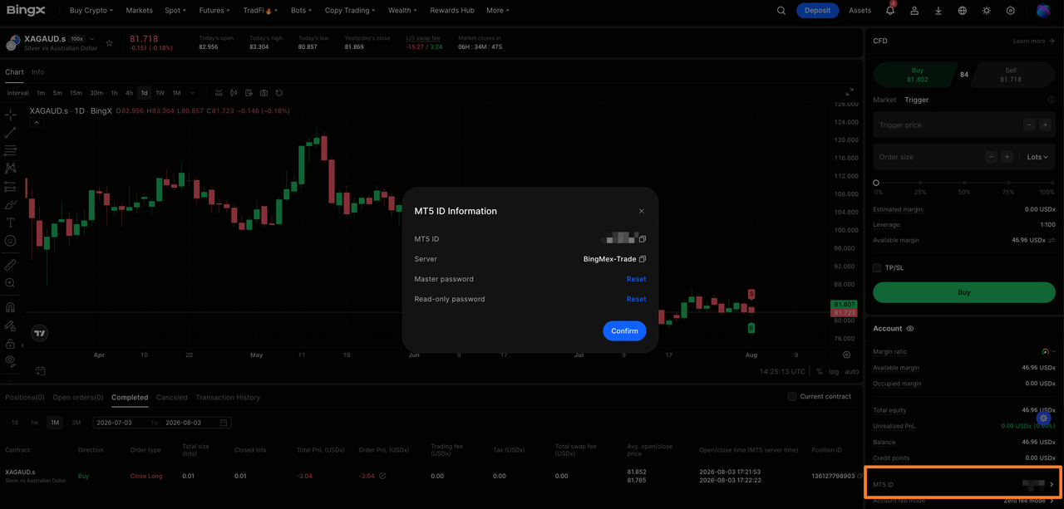Screen dimensions: 1064x509
Task: Open the notifications bell
Action: (x=891, y=11)
